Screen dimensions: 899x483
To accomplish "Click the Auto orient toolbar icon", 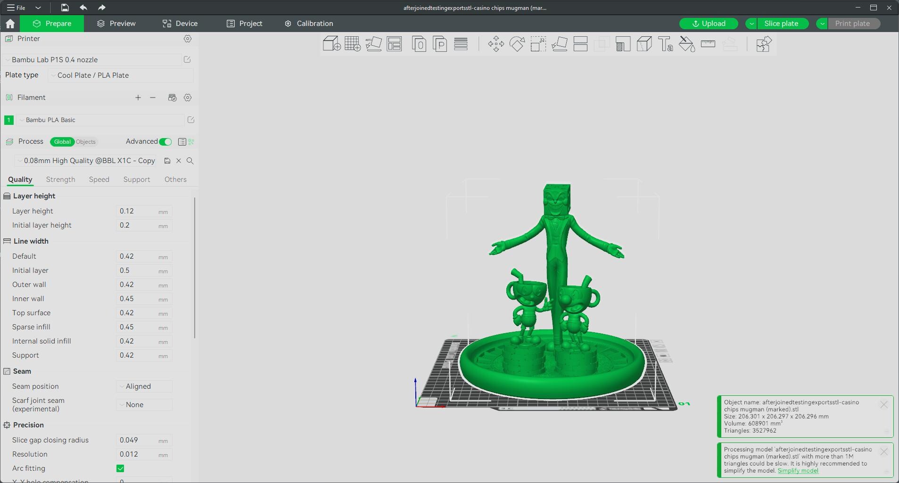I will tap(373, 44).
